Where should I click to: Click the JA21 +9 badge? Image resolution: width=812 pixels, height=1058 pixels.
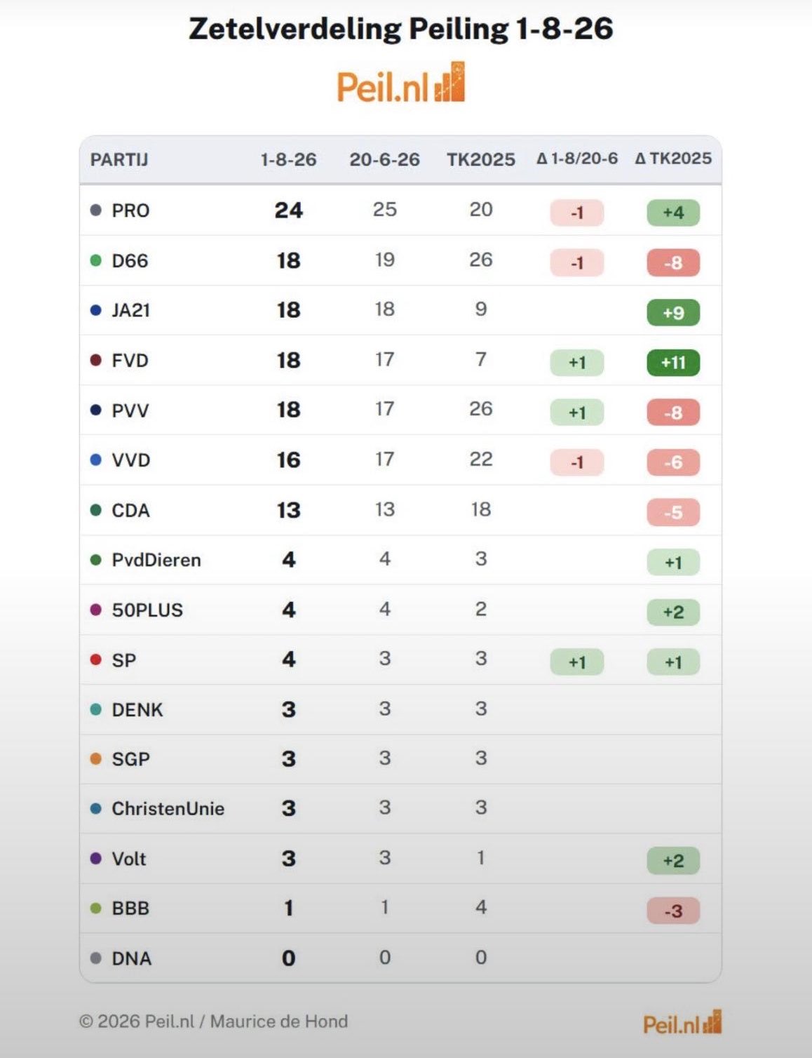pyautogui.click(x=673, y=312)
